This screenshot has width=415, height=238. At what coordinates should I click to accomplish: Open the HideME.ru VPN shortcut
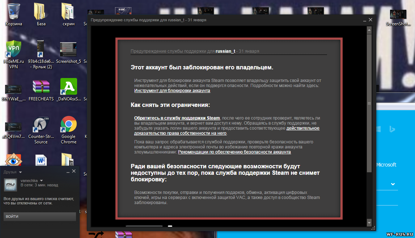(13, 49)
